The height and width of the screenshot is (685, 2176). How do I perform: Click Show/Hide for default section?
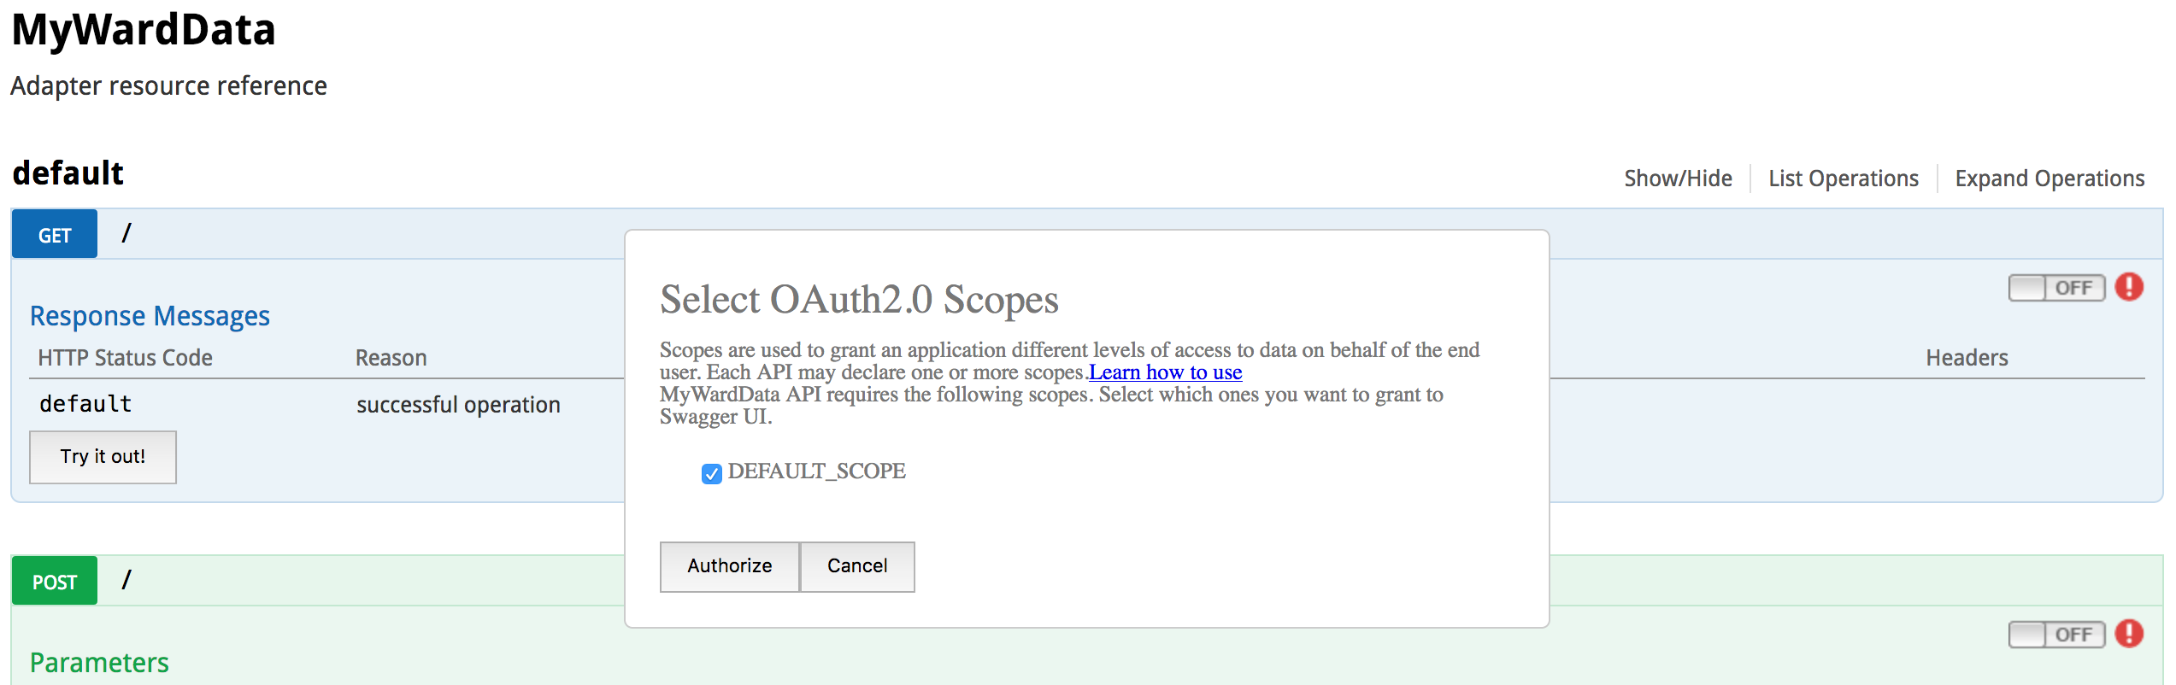click(x=1678, y=179)
